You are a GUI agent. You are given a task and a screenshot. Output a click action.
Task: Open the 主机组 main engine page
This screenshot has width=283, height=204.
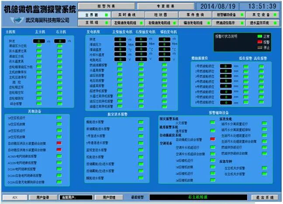(94, 23)
